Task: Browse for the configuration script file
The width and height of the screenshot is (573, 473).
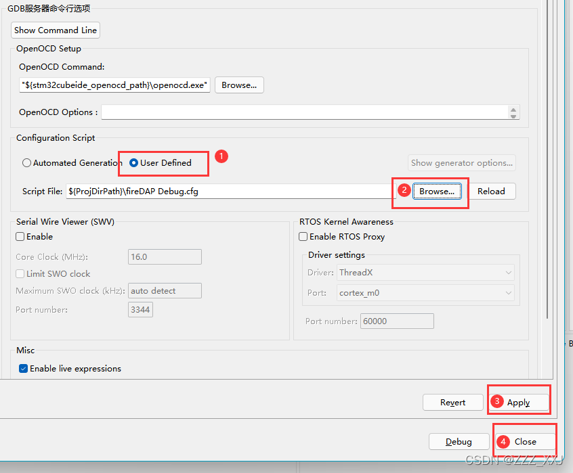Action: 437,192
